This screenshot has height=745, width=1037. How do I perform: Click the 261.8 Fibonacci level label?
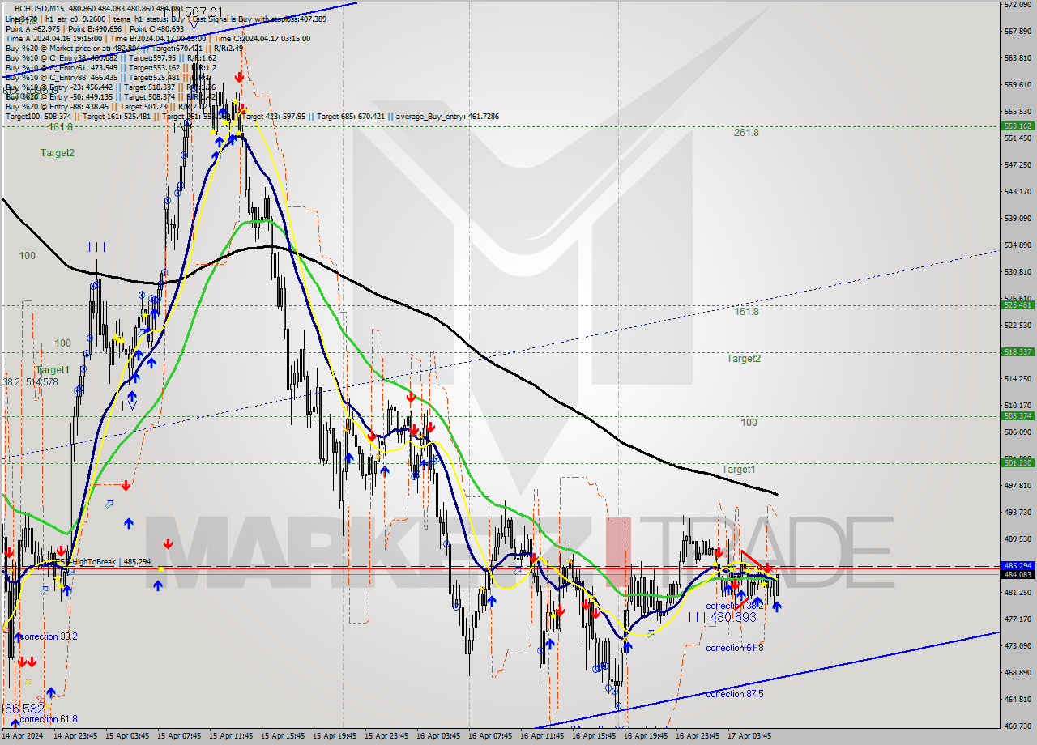pyautogui.click(x=746, y=133)
